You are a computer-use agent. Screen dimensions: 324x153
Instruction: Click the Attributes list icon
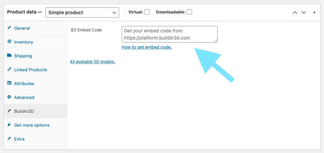click(x=9, y=83)
